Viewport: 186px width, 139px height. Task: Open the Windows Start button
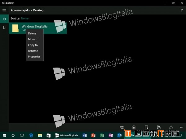tap(4, 135)
